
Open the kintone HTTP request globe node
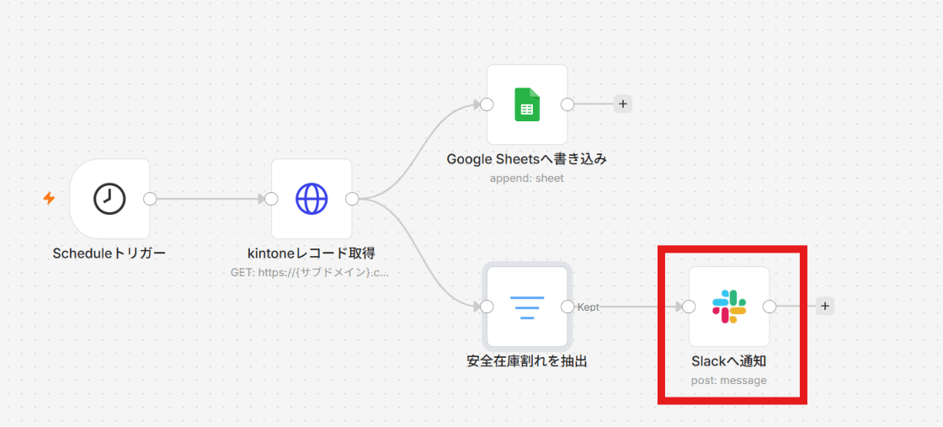(x=312, y=199)
